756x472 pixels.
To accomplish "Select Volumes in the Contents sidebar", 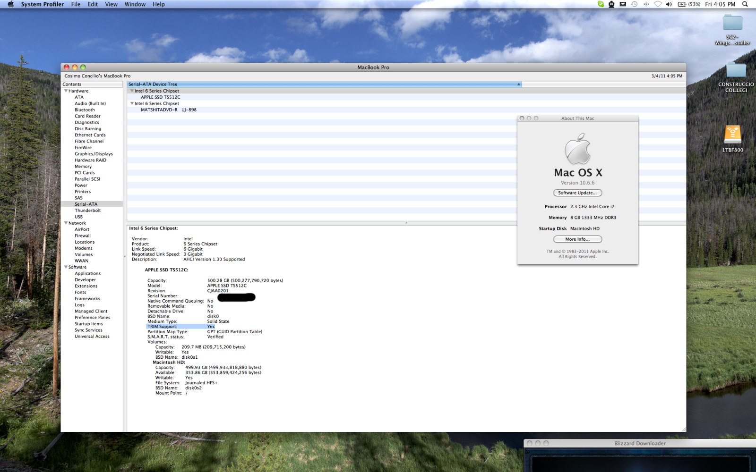I will coord(84,254).
